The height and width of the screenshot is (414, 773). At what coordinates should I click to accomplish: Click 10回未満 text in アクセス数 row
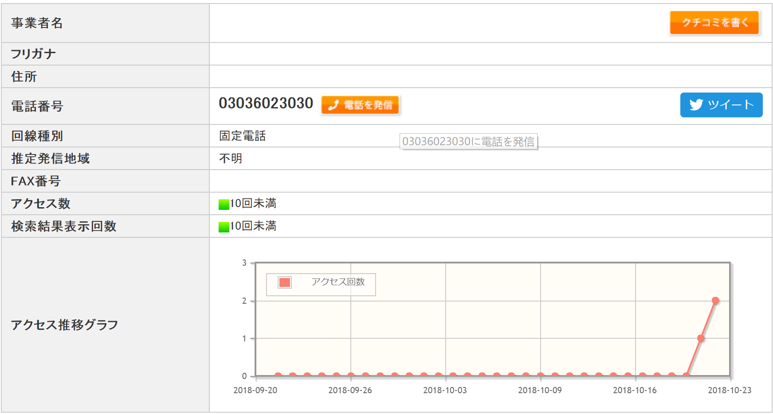tap(253, 203)
